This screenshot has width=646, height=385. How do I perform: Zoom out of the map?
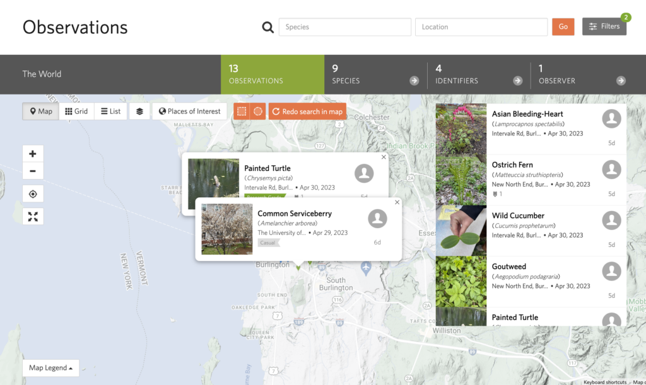(33, 171)
